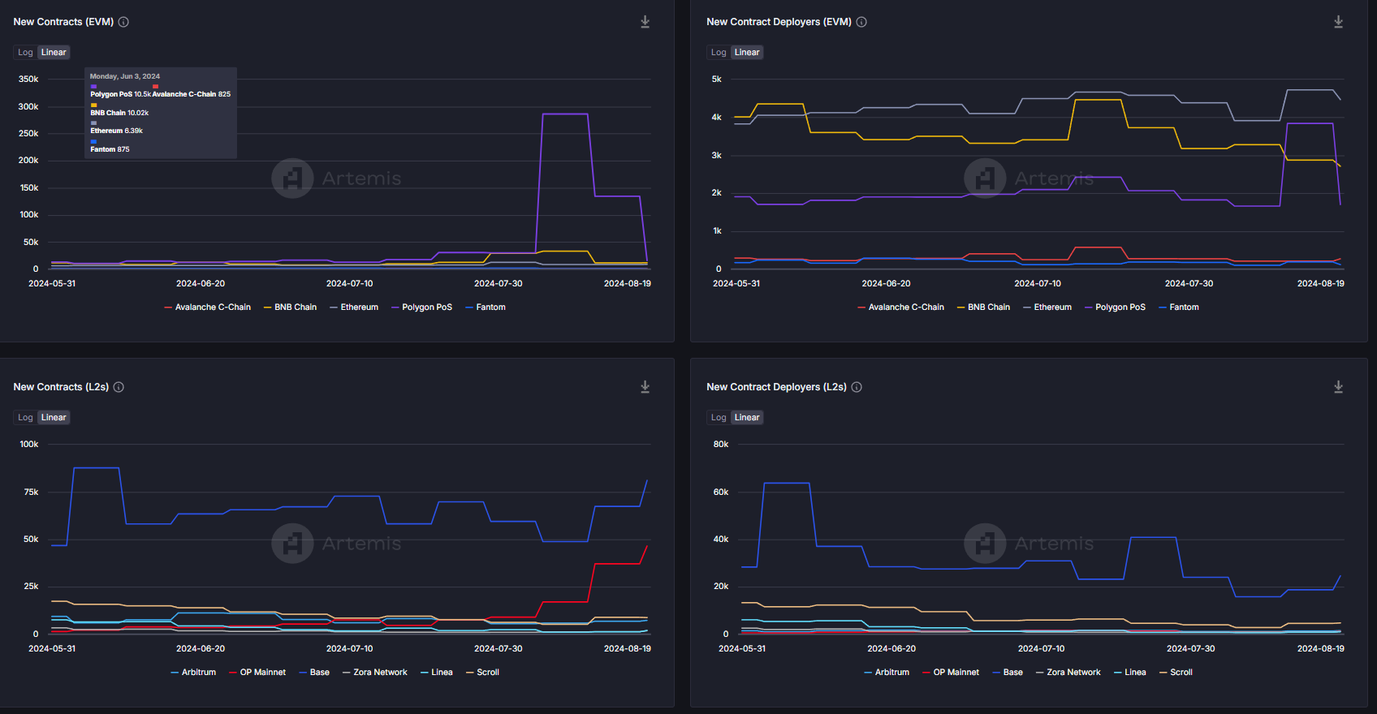Download the New Contracts (L2s) chart
Viewport: 1377px width, 714px height.
[645, 387]
